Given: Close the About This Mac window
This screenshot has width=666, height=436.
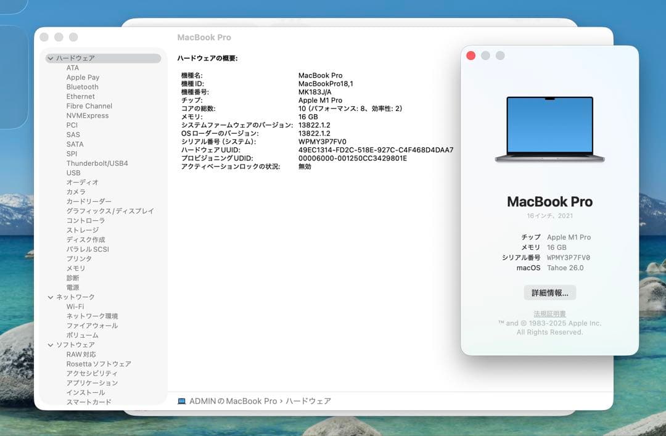Looking at the screenshot, I should coord(471,56).
